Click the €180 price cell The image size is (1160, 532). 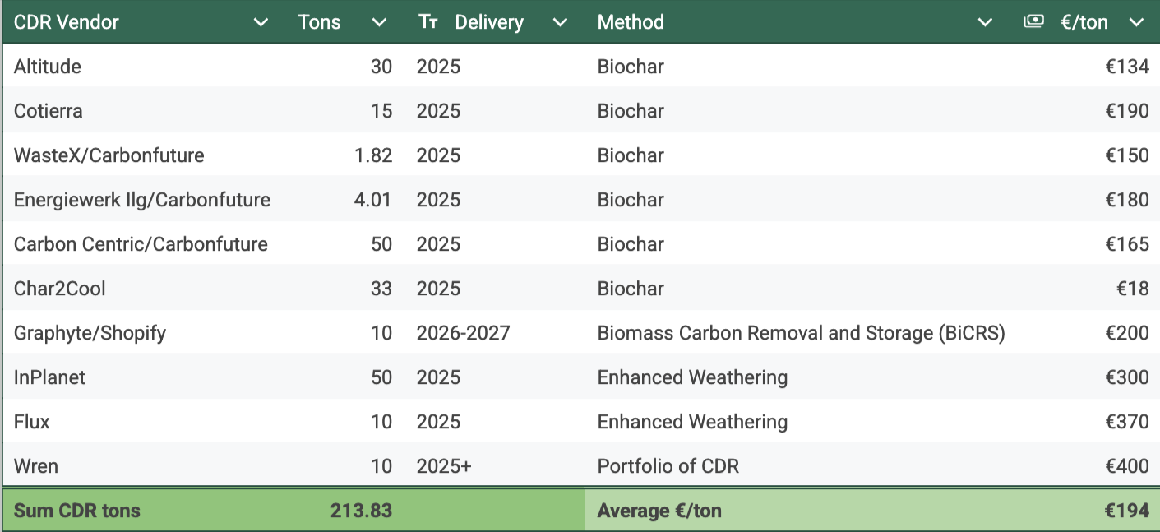click(1127, 200)
